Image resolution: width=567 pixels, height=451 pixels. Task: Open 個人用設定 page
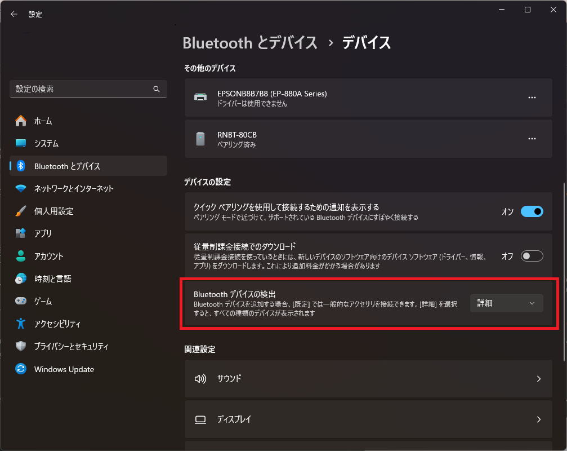[x=88, y=211]
